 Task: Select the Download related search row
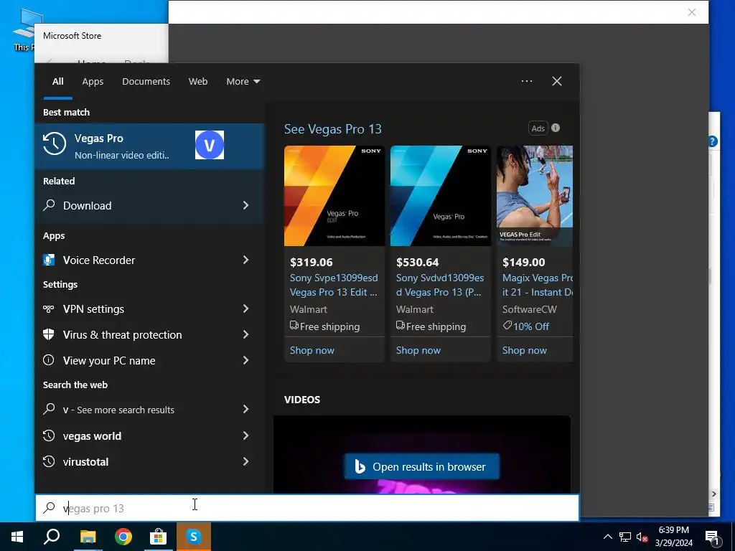[x=149, y=205]
